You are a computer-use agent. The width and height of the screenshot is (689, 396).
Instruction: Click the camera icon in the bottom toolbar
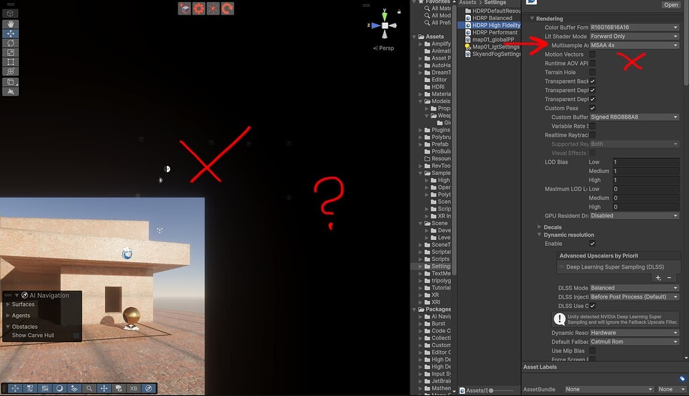tap(118, 388)
